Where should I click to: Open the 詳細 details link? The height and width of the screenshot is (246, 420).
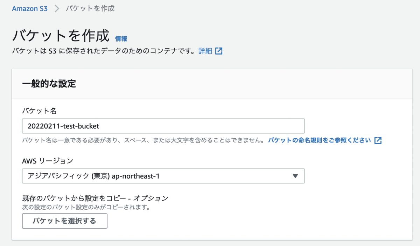(205, 51)
